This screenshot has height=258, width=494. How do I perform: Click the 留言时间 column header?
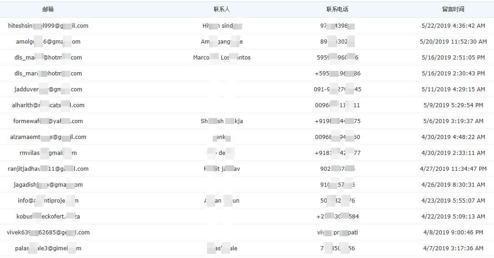click(453, 10)
